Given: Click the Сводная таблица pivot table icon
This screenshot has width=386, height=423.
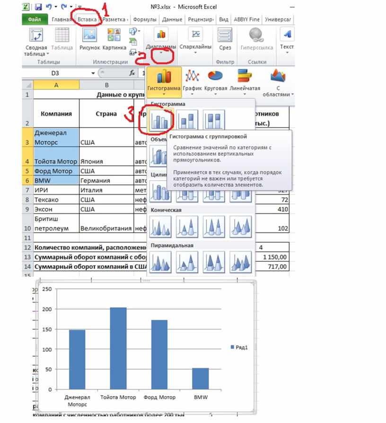Looking at the screenshot, I should pyautogui.click(x=36, y=35).
